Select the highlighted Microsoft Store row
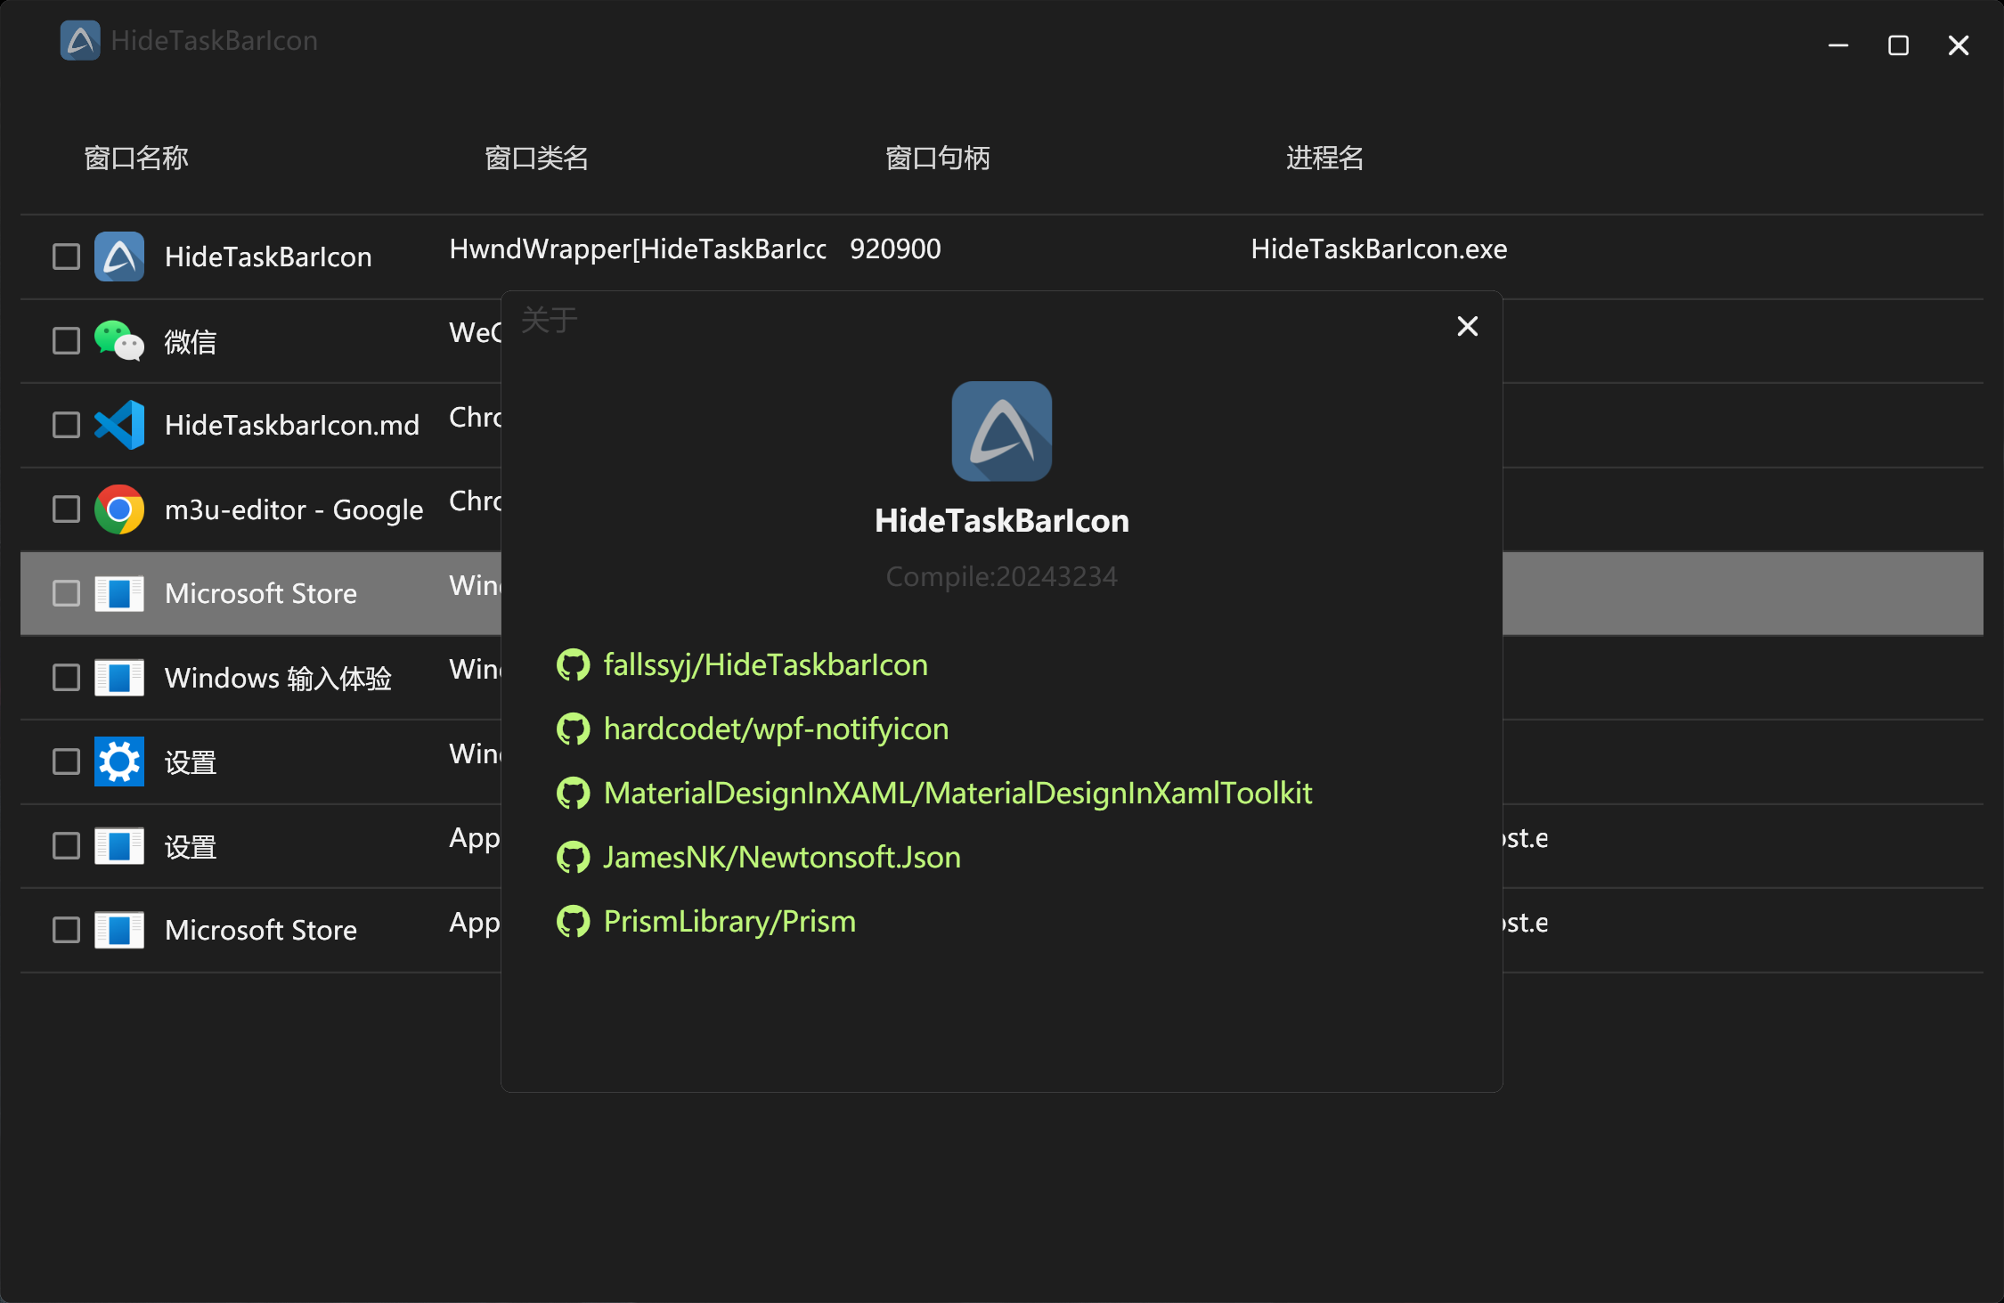 point(260,593)
